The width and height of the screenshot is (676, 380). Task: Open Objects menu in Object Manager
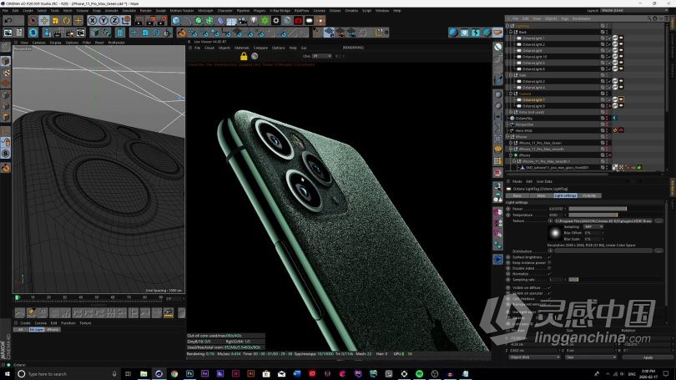551,18
